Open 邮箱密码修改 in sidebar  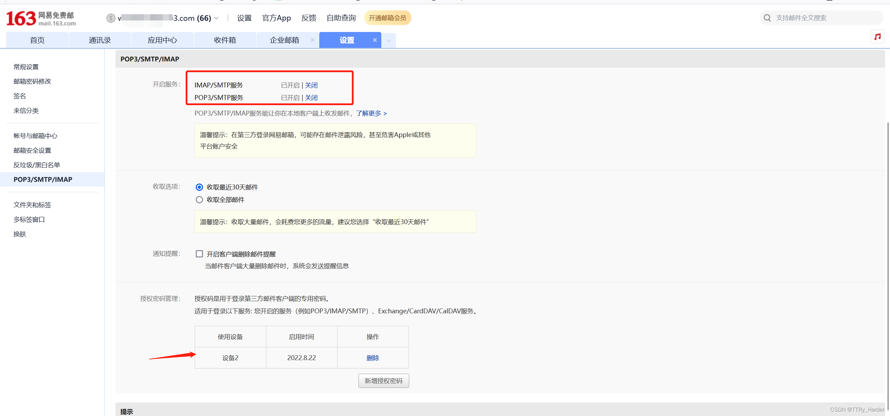click(32, 82)
